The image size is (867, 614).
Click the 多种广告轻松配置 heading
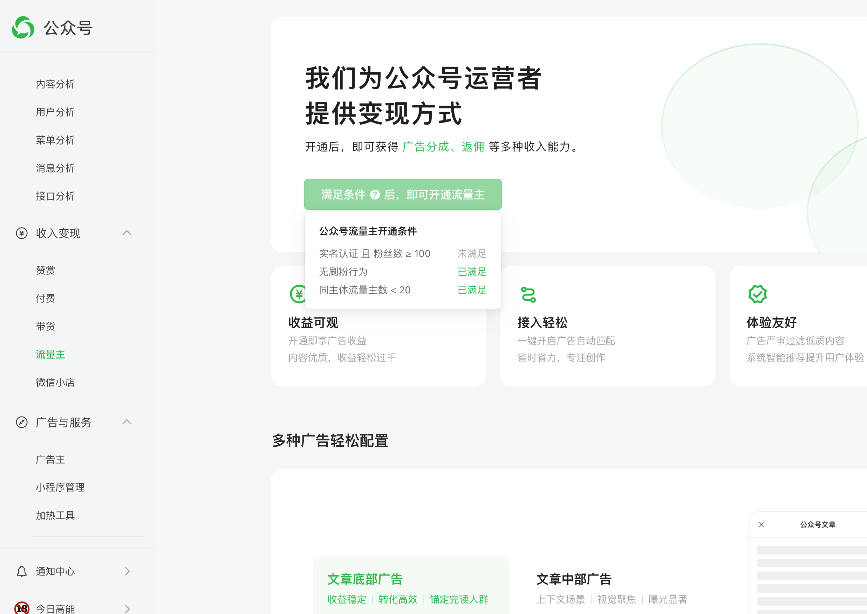[330, 440]
